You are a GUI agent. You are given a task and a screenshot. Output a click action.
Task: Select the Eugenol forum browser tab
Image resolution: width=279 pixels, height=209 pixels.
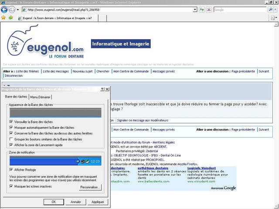(57, 18)
